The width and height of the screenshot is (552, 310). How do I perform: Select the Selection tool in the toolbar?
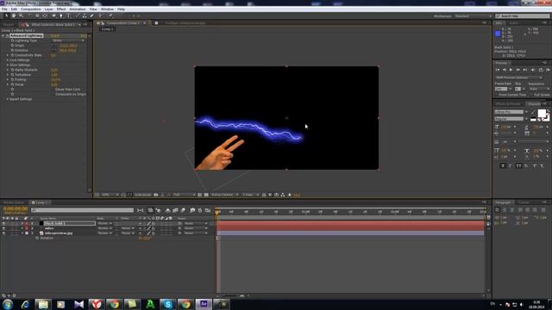(6, 15)
